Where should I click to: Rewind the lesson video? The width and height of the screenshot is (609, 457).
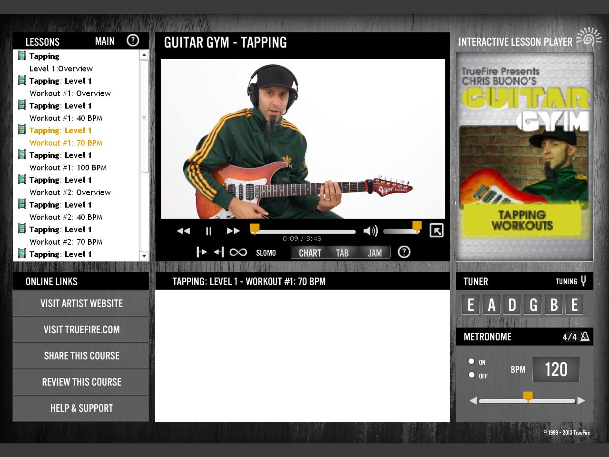[x=183, y=231]
